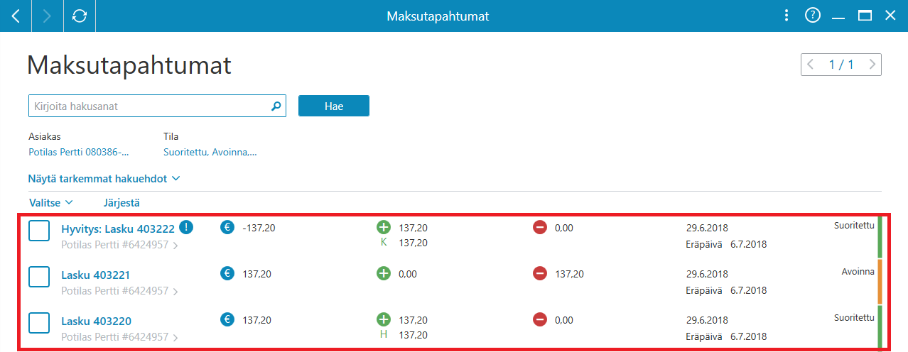Click the euro icon in Hyvitys: Lasku 403222 row
Viewport: 908px width, 352px height.
227,228
